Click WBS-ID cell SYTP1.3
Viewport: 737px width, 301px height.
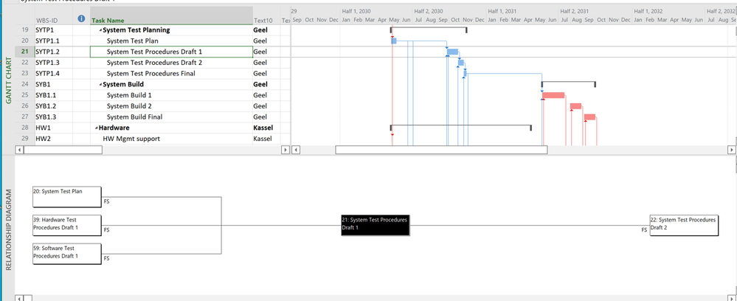click(x=53, y=63)
